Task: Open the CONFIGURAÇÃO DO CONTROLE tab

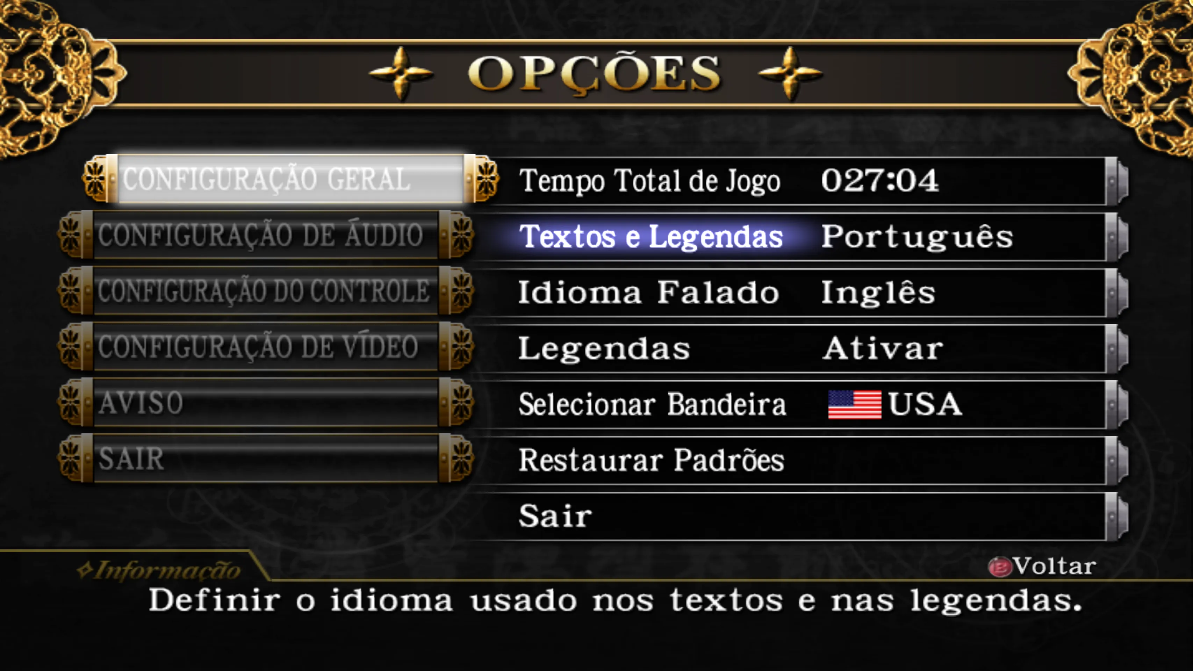Action: [266, 290]
